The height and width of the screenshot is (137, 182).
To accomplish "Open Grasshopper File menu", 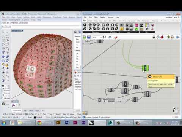I will [85, 18].
